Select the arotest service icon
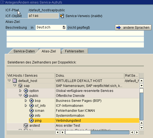This screenshot has width=153, height=138. coord(26,126)
